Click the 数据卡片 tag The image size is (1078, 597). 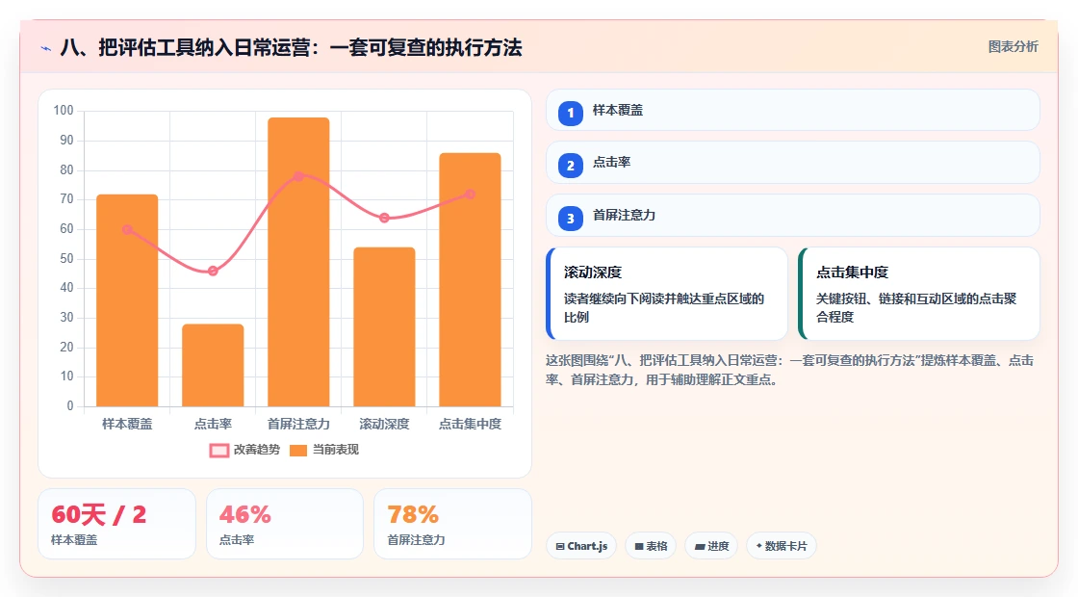pos(782,546)
